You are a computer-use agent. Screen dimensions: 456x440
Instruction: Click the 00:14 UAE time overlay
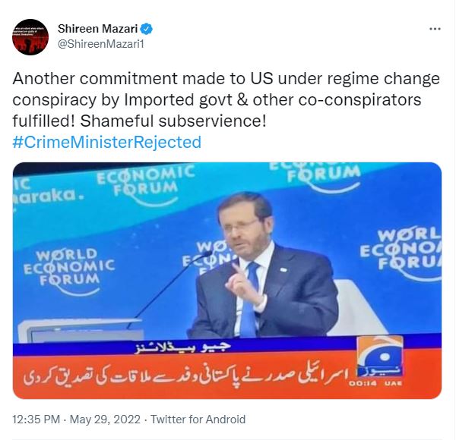pos(375,383)
